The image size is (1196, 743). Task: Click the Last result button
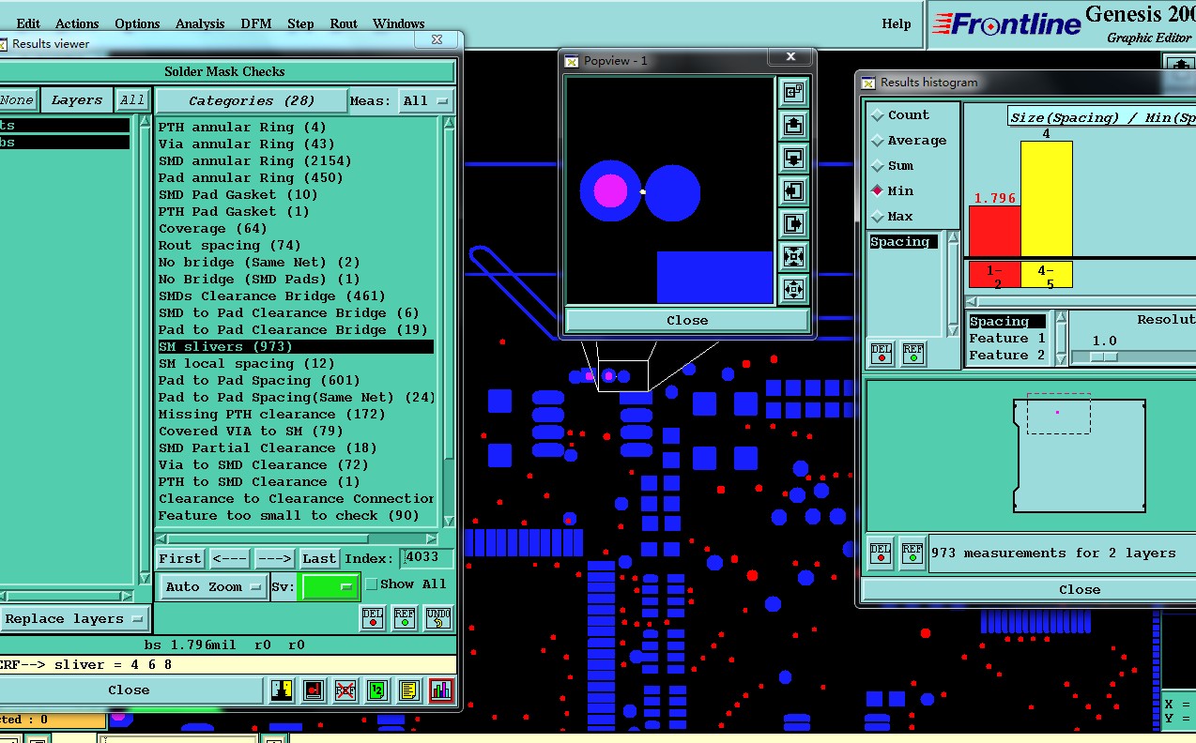(319, 558)
